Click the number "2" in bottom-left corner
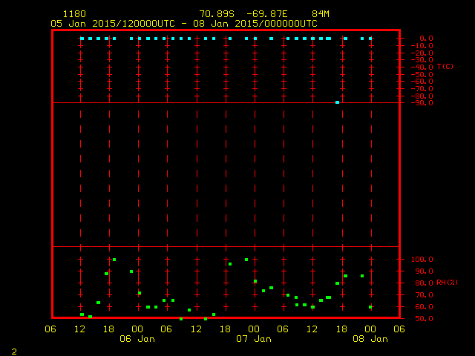Screen dimensions: 475x356 [13, 349]
